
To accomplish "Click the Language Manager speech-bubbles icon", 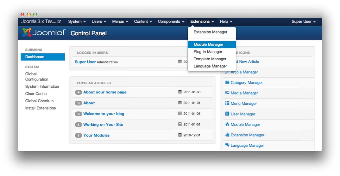I will 227,145.
